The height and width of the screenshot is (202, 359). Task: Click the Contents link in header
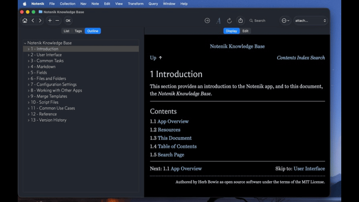coord(286,58)
